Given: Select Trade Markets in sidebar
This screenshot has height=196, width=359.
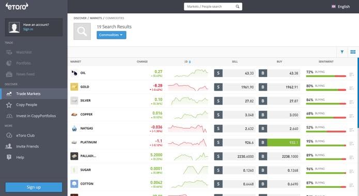Looking at the screenshot, I should coord(34,94).
